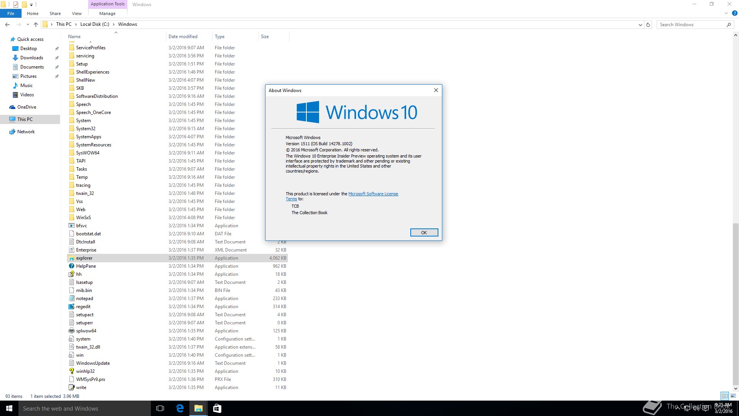Screen dimensions: 739x416
Task: Select the winhlp32 question-mark icon
Action: coord(71,371)
